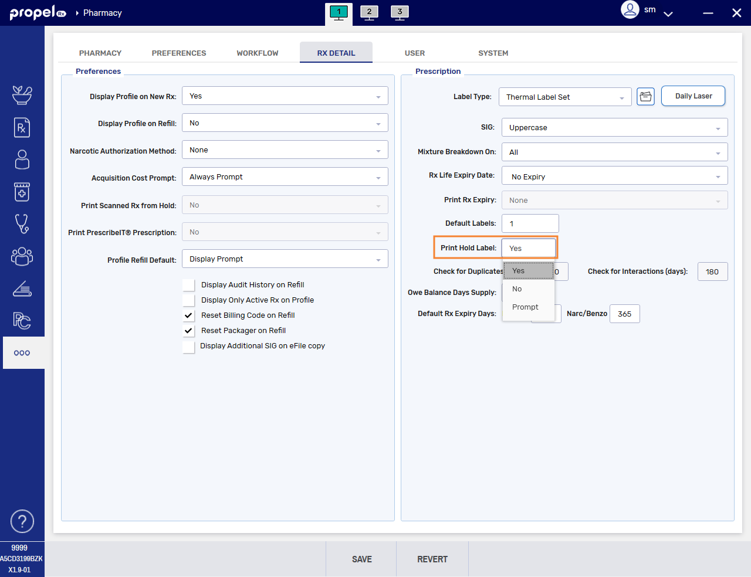This screenshot has height=577, width=751.
Task: Open the stethoscope doctor sidebar icon
Action: coord(22,223)
